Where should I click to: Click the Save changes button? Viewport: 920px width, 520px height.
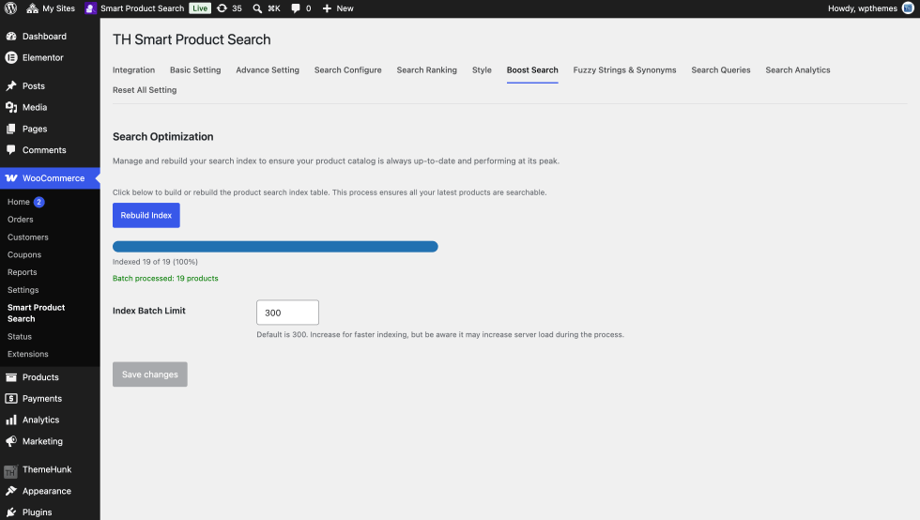[x=150, y=375]
